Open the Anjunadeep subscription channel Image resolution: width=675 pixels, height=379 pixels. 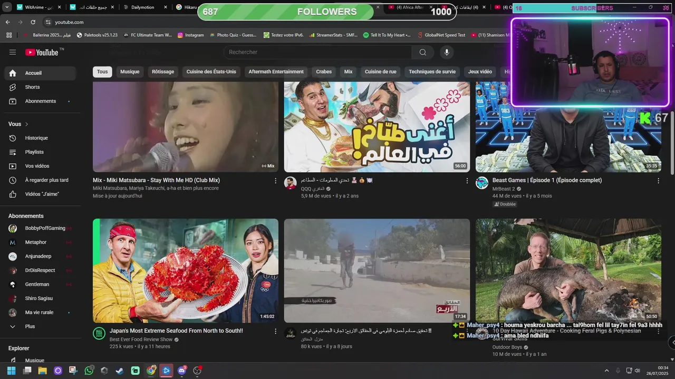[40, 256]
